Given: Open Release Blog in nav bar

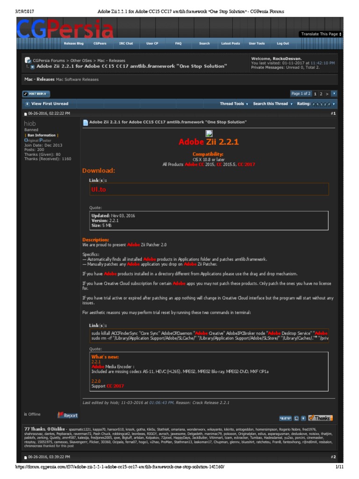Looking at the screenshot, I should click(x=73, y=44).
